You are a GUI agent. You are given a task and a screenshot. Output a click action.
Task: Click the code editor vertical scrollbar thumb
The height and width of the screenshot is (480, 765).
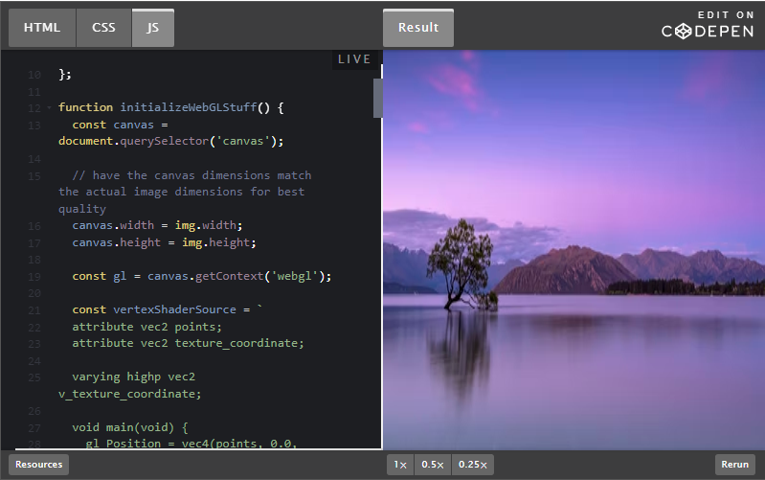[377, 98]
